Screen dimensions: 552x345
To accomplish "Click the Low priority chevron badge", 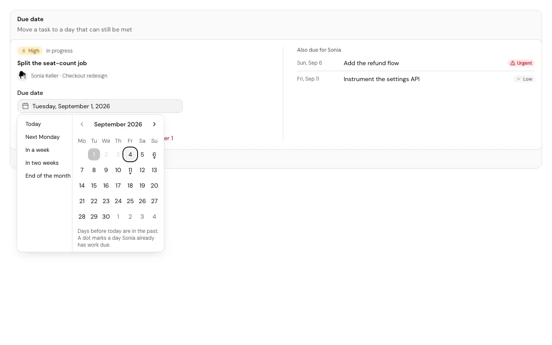I will [524, 79].
